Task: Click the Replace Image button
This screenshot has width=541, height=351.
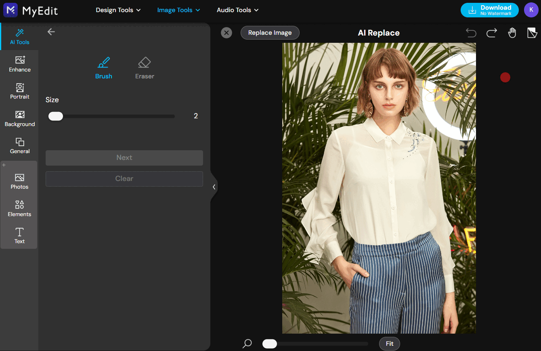Action: tap(270, 33)
